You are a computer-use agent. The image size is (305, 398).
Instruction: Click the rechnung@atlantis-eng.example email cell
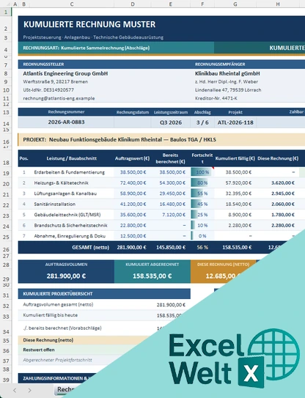(x=59, y=98)
